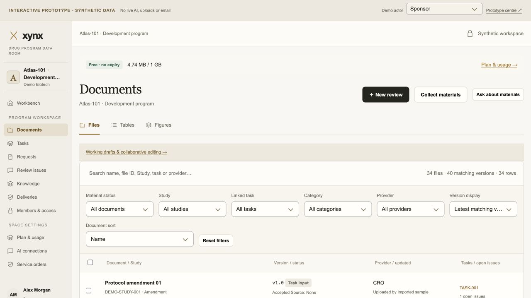Click the Ask about materials button
The height and width of the screenshot is (298, 531).
[x=498, y=94]
